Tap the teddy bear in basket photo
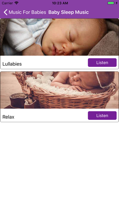The width and height of the screenshot is (119, 211). coord(45,77)
